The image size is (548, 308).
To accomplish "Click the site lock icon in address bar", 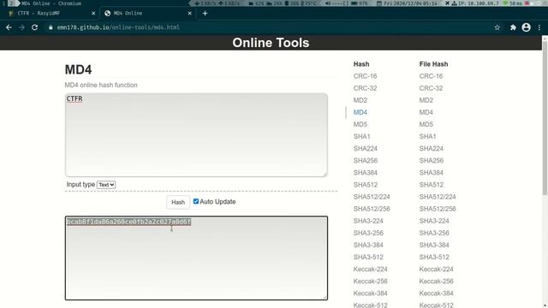I will click(x=51, y=27).
